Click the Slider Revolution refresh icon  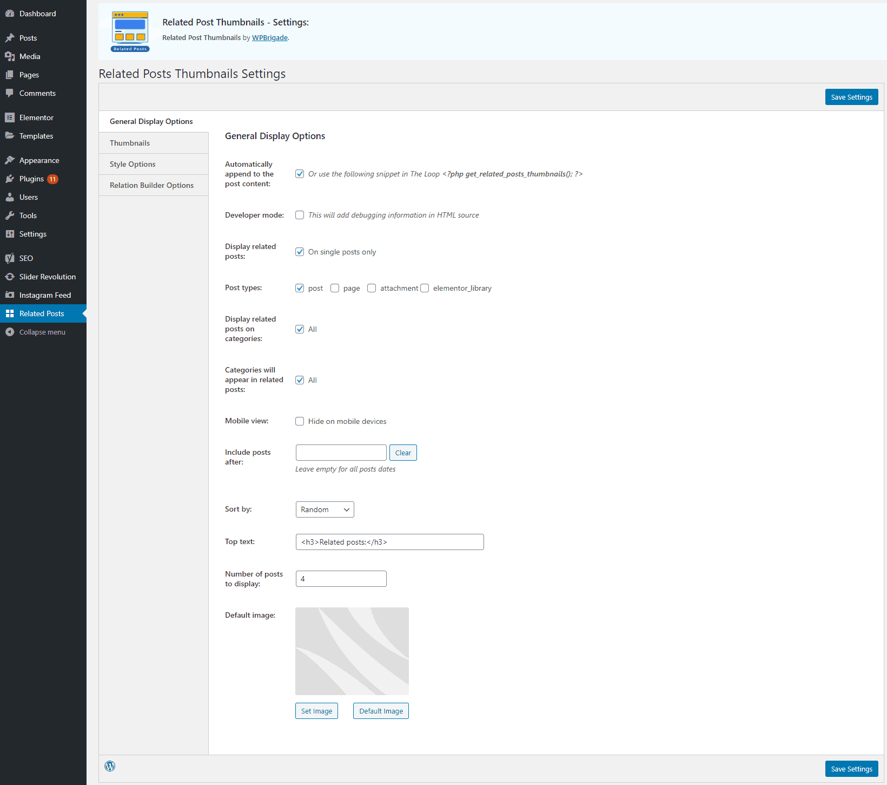click(10, 277)
